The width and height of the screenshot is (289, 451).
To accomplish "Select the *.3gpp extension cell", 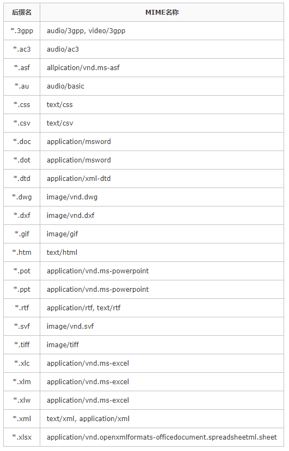I will tap(22, 31).
